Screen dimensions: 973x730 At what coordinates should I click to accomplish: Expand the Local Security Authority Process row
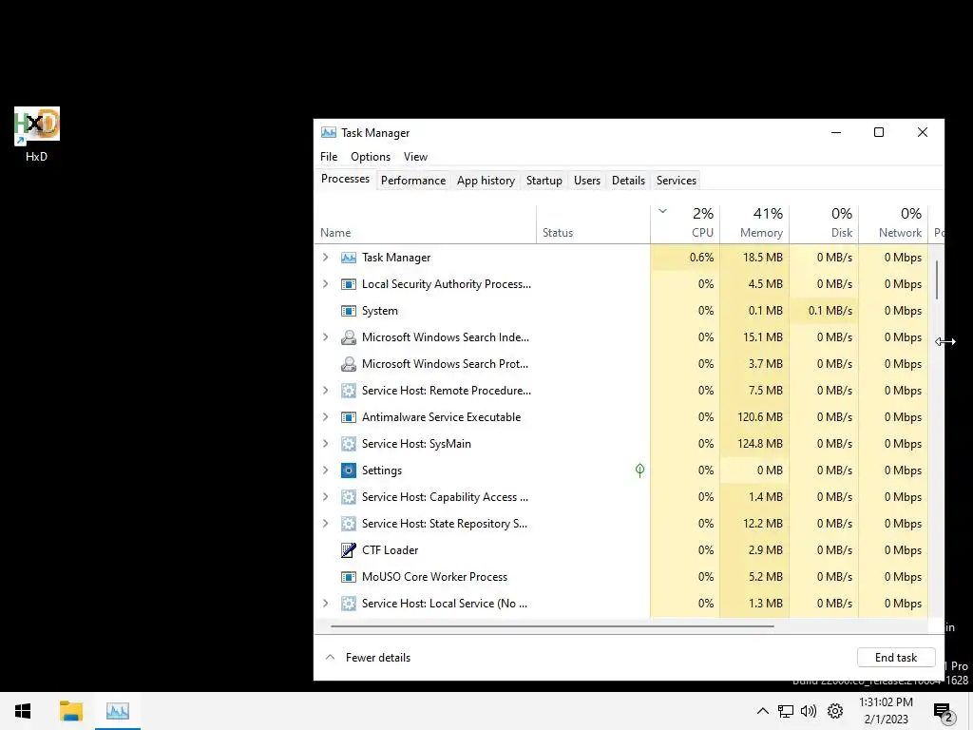pyautogui.click(x=326, y=284)
